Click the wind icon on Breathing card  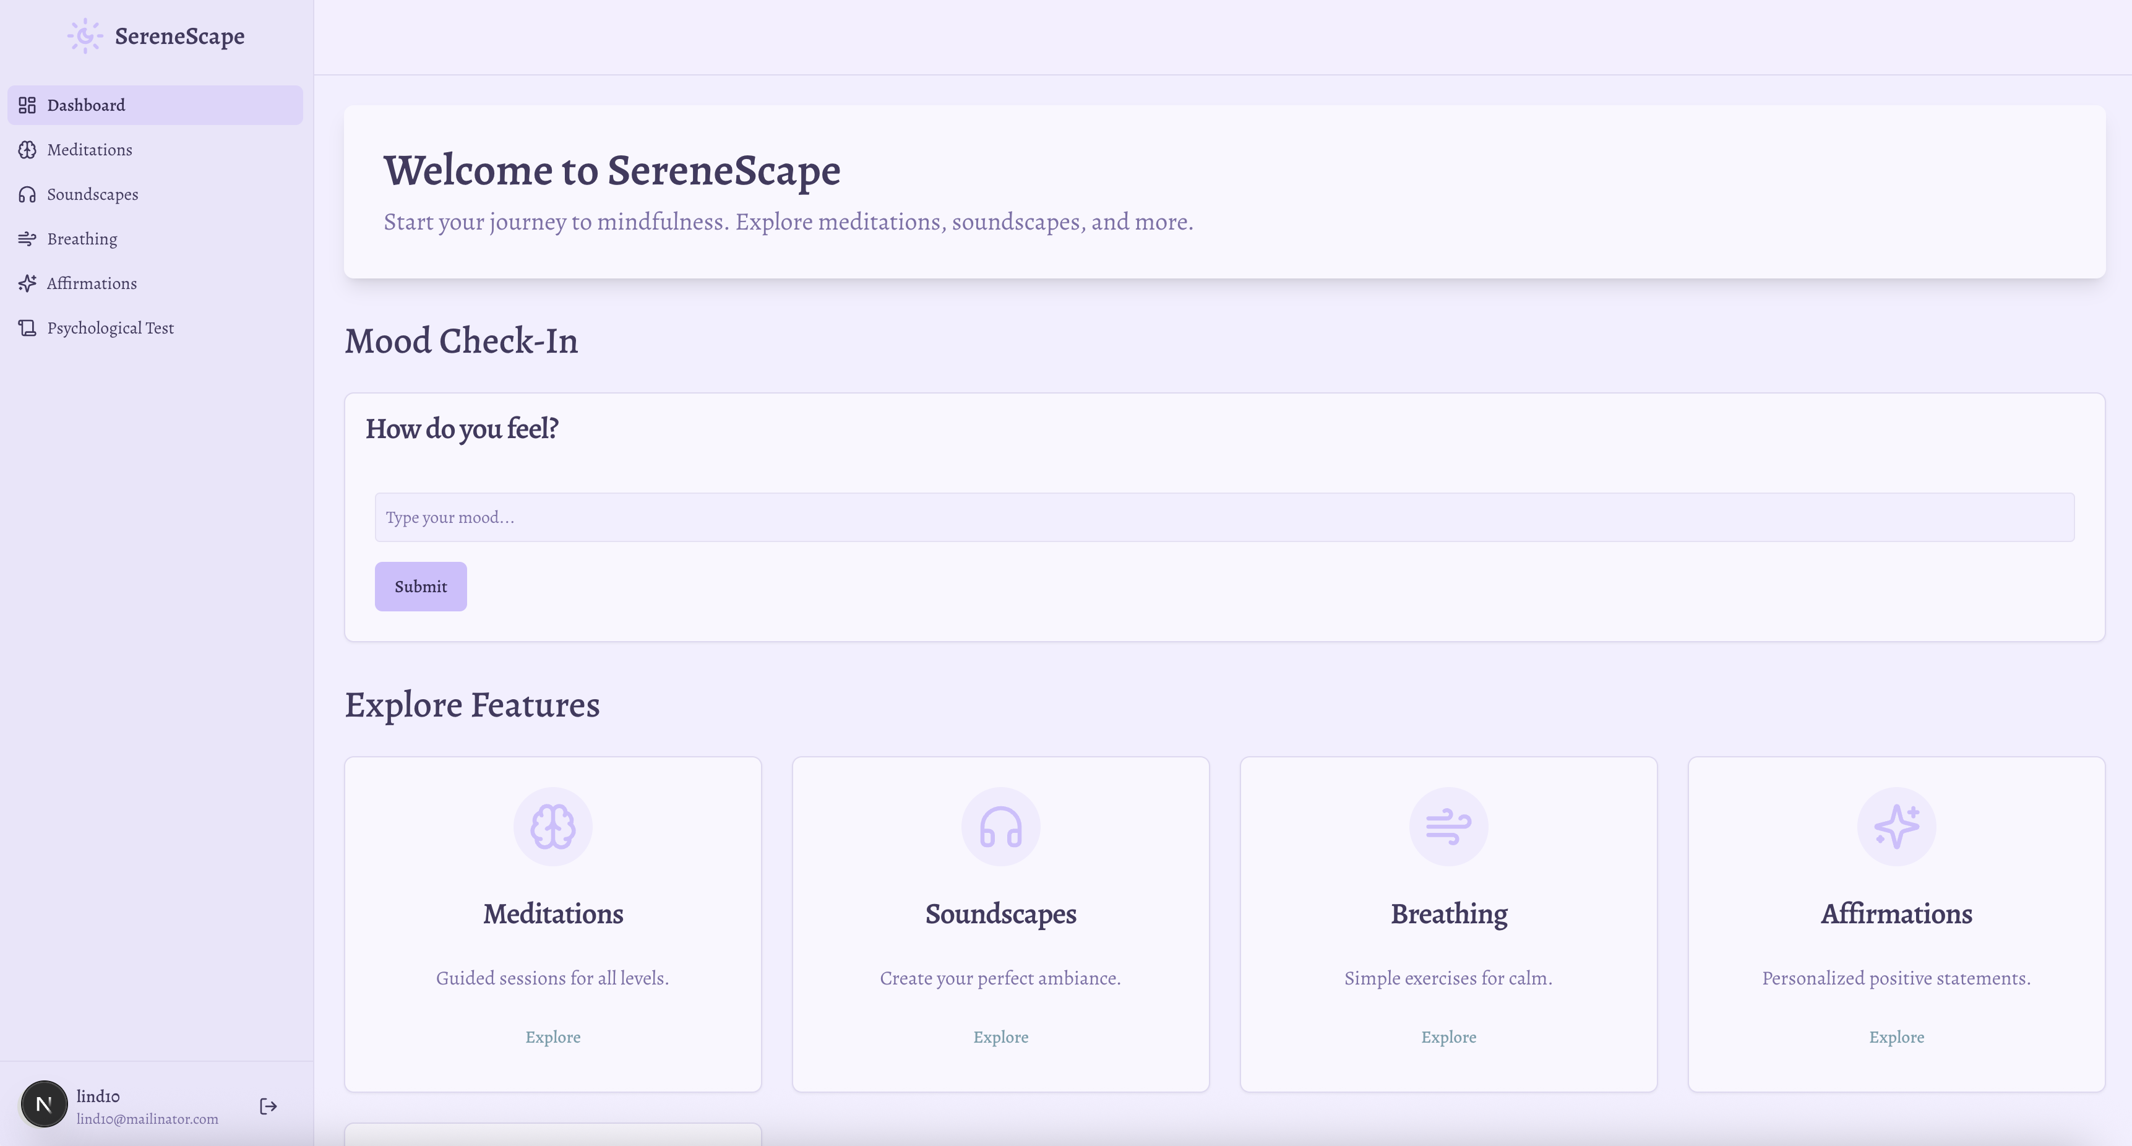[1448, 826]
